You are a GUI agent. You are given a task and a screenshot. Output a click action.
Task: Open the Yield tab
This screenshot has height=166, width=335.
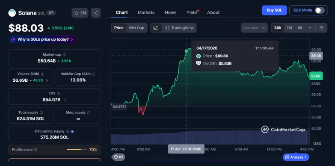pos(192,12)
